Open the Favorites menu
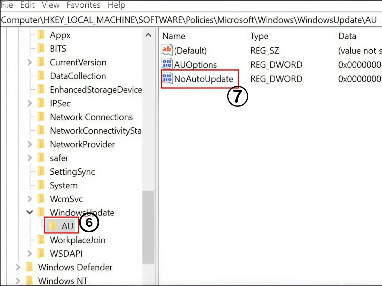382x286 pixels. point(83,5)
